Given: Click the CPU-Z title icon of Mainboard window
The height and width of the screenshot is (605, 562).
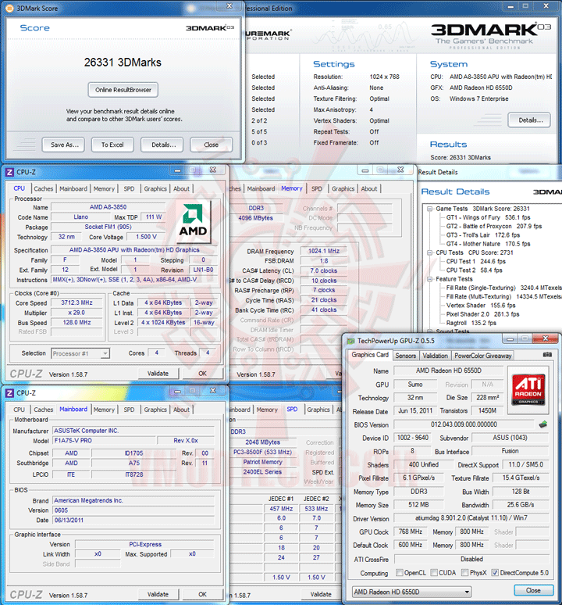Looking at the screenshot, I should coord(9,393).
